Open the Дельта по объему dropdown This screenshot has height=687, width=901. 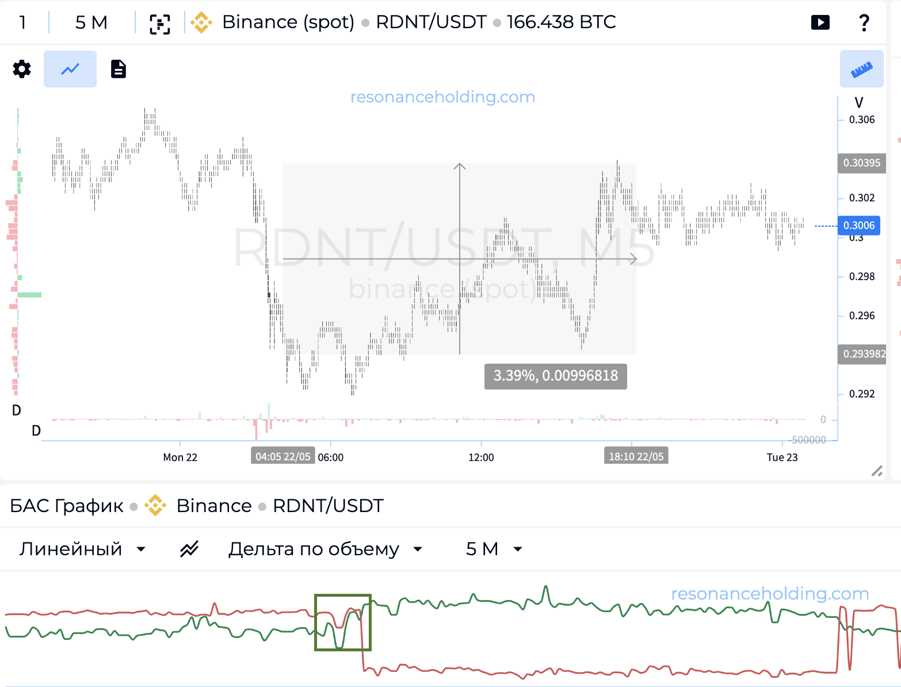326,549
